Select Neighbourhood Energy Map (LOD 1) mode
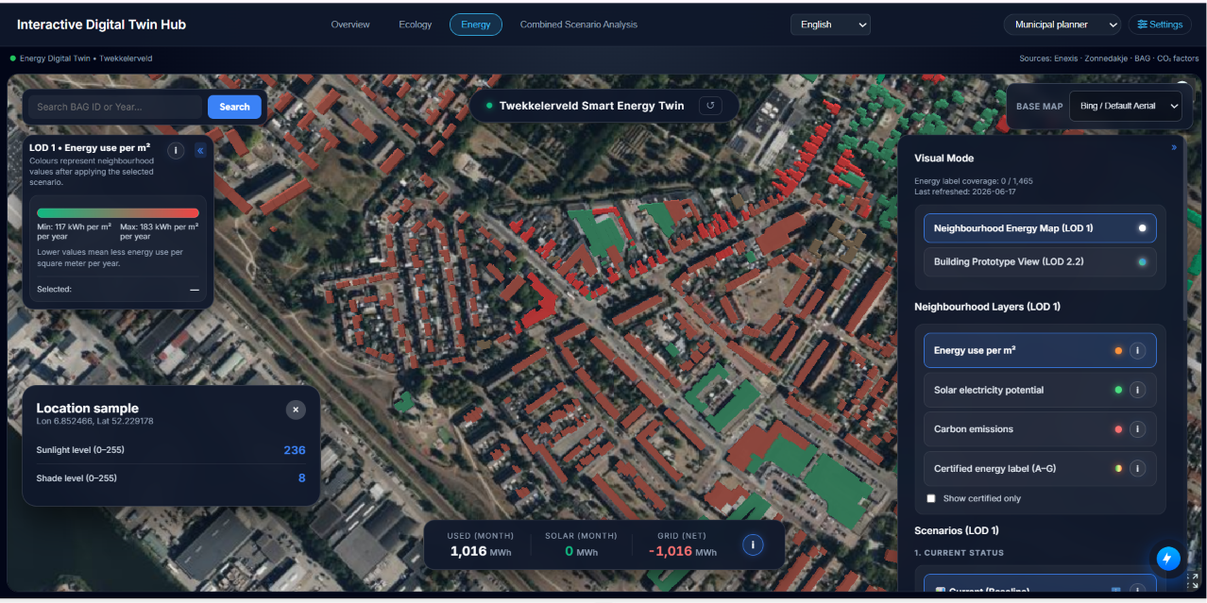Viewport: 1207px width, 603px height. [1040, 228]
